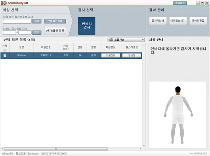Click the InBody test end date field

pyautogui.click(x=25, y=32)
